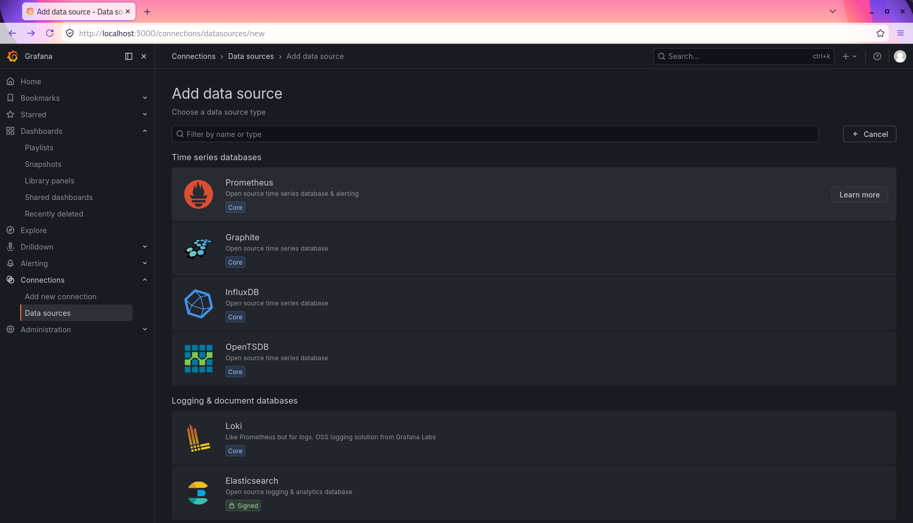Choose the InfluxDB data source name

point(242,292)
